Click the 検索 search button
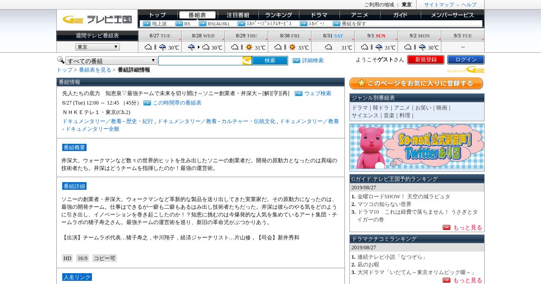Image resolution: width=541 pixels, height=284 pixels. (x=270, y=60)
